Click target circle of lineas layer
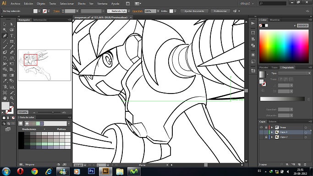 click(x=306, y=127)
